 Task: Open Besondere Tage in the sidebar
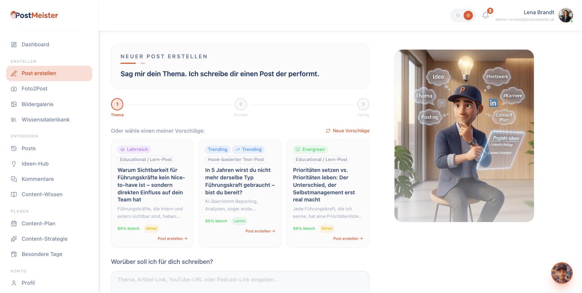click(x=49, y=254)
